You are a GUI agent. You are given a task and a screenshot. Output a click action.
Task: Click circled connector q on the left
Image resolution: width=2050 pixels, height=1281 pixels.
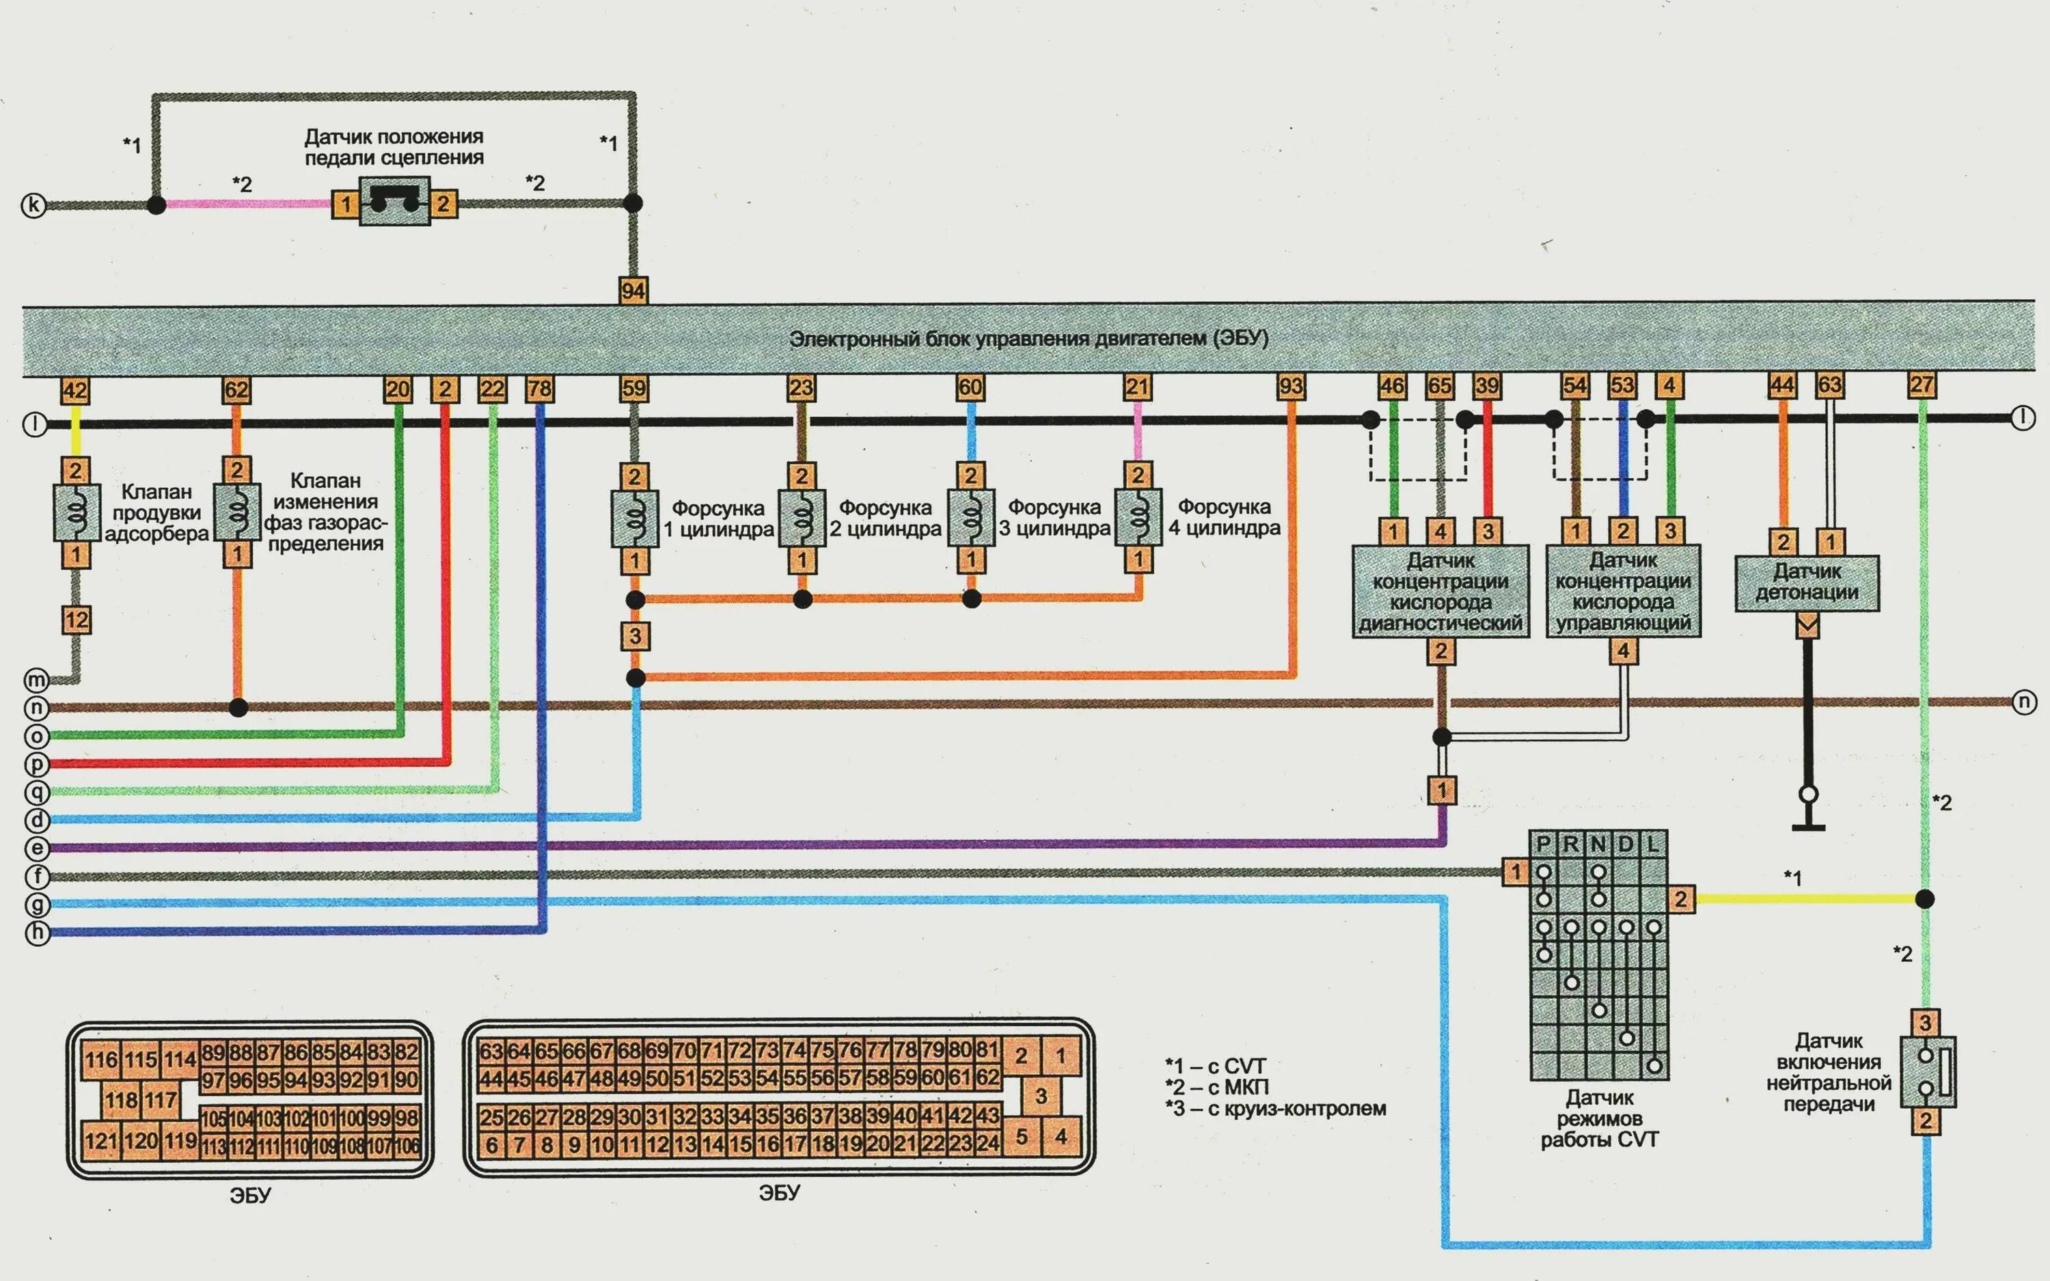(36, 792)
